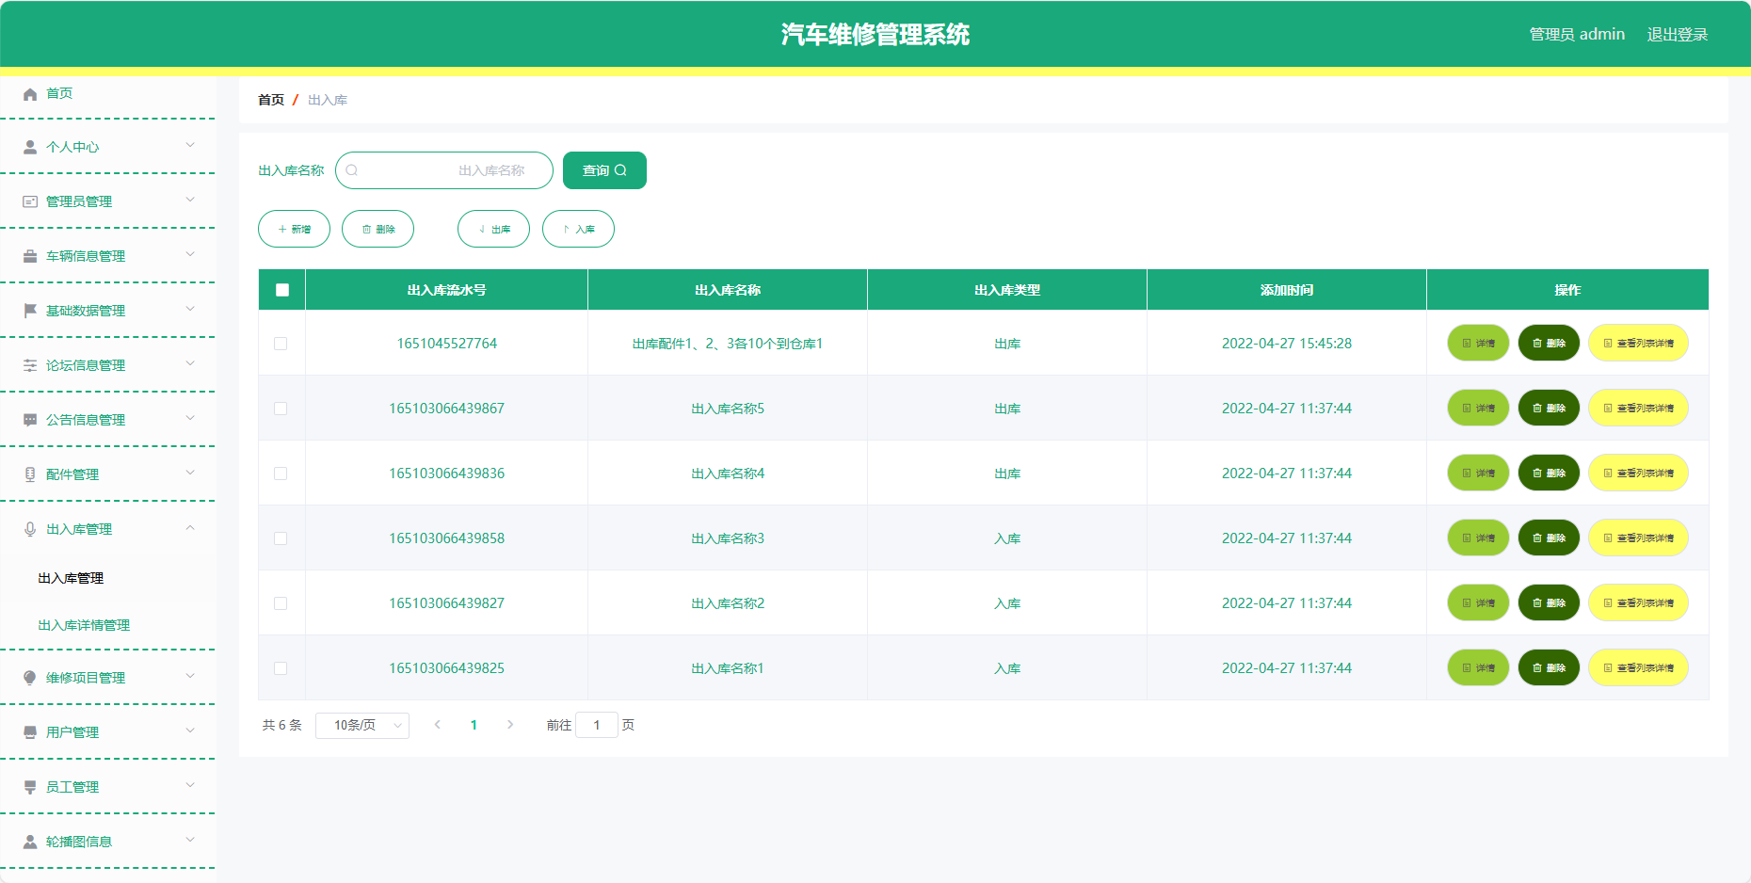Screen dimensions: 1751x883
Task: Click the sliders icon beside 论坛信息管理
Action: pyautogui.click(x=30, y=365)
